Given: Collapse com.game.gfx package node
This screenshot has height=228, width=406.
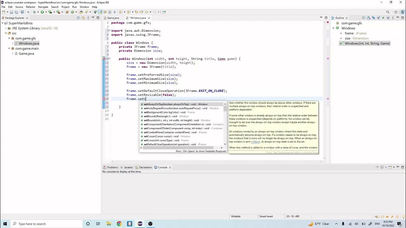Looking at the screenshot, I should [9, 38].
